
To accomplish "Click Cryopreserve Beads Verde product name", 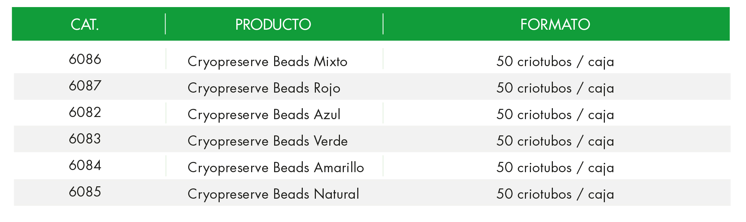I will (268, 141).
